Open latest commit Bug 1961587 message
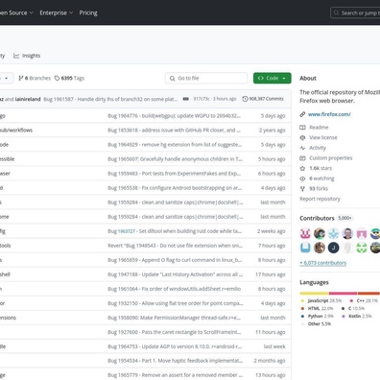Viewport: 380px width, 380px height. 110,99
